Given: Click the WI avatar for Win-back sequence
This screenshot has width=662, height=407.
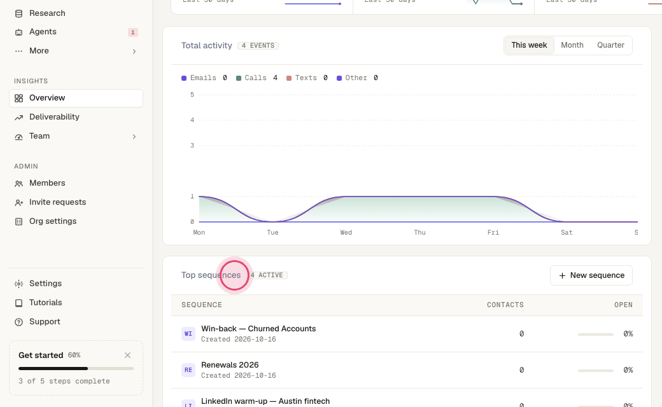Looking at the screenshot, I should click(x=188, y=334).
